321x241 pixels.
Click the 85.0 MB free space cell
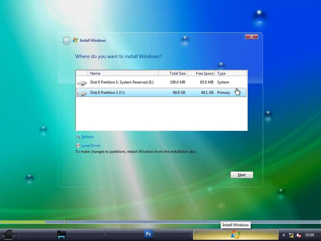[207, 82]
